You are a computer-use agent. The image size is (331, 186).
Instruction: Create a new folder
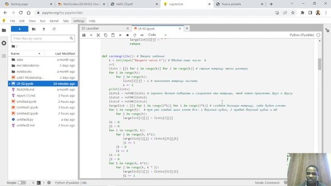pyautogui.click(x=34, y=29)
